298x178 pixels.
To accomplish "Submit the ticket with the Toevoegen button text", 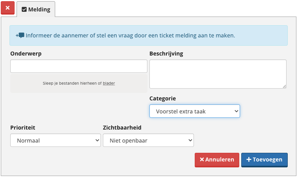I will pyautogui.click(x=268, y=160).
